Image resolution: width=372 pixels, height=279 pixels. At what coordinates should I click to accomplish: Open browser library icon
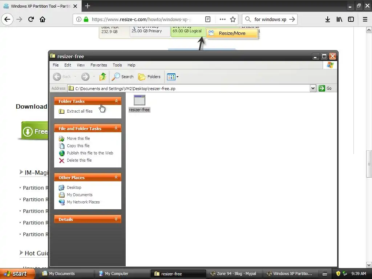[339, 19]
